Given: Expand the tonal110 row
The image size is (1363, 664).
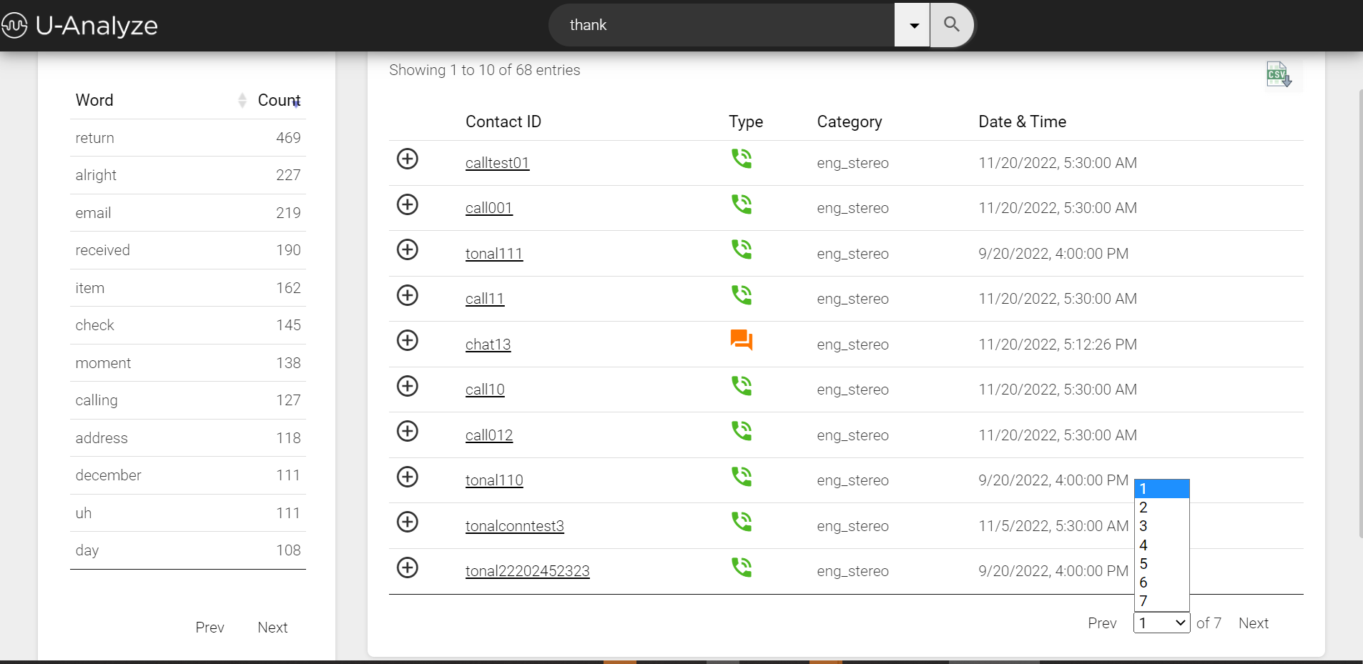Looking at the screenshot, I should click(x=408, y=477).
